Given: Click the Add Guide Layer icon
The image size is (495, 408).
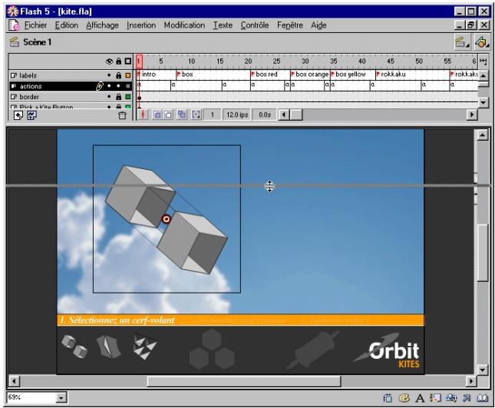Looking at the screenshot, I should (x=31, y=115).
